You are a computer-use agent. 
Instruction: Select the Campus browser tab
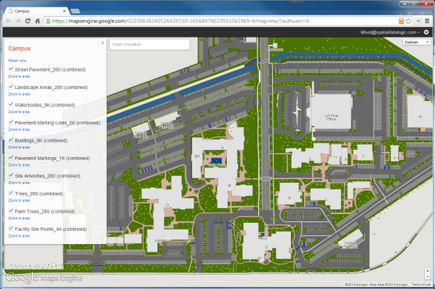[36, 11]
